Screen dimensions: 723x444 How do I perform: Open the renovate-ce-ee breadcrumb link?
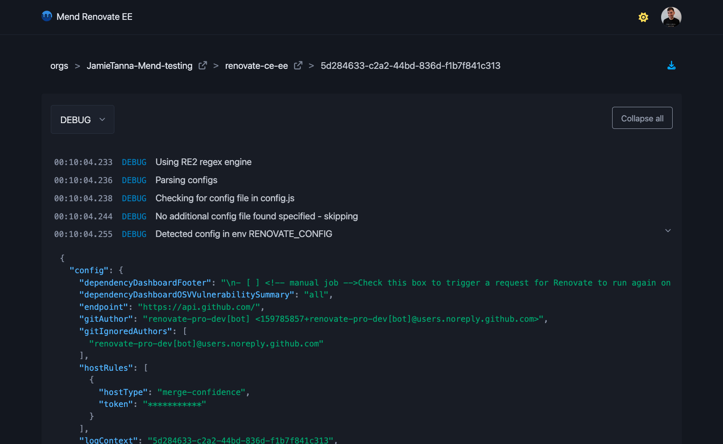coord(256,65)
